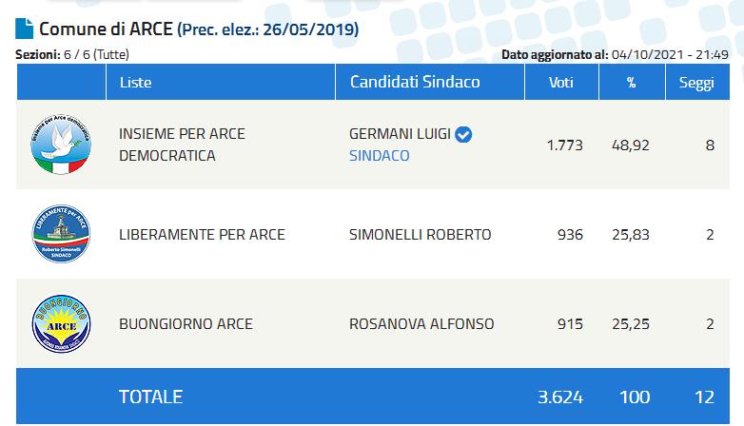Screen dimensions: 744x426
Task: Click Insieme per Arce Democratica dove logo
Action: coord(62,145)
